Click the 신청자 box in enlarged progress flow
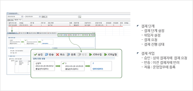 [44, 66]
